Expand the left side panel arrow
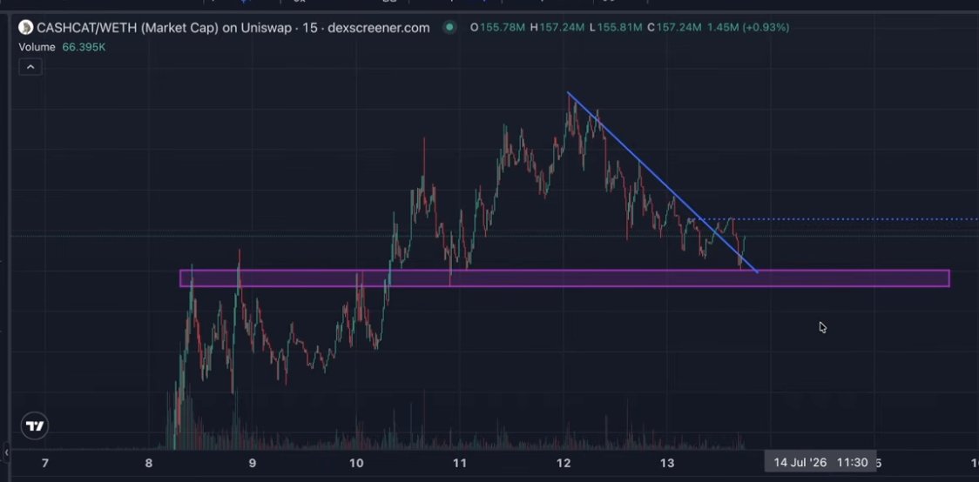979x482 pixels. pyautogui.click(x=6, y=452)
